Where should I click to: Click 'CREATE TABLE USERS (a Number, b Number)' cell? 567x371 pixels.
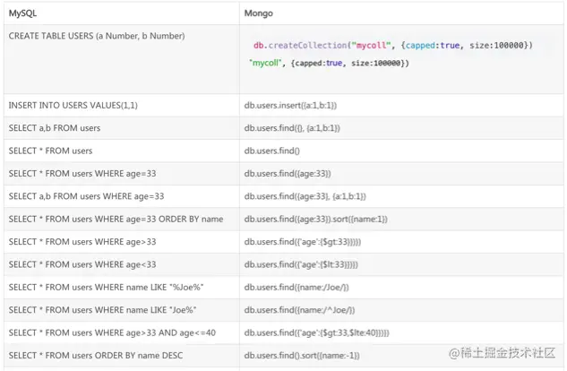(121, 59)
